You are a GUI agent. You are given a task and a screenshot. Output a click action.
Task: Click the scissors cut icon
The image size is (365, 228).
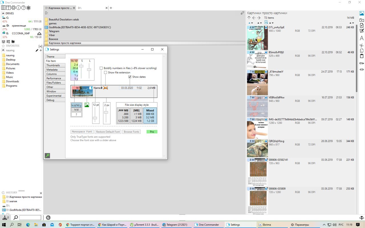tap(362, 45)
